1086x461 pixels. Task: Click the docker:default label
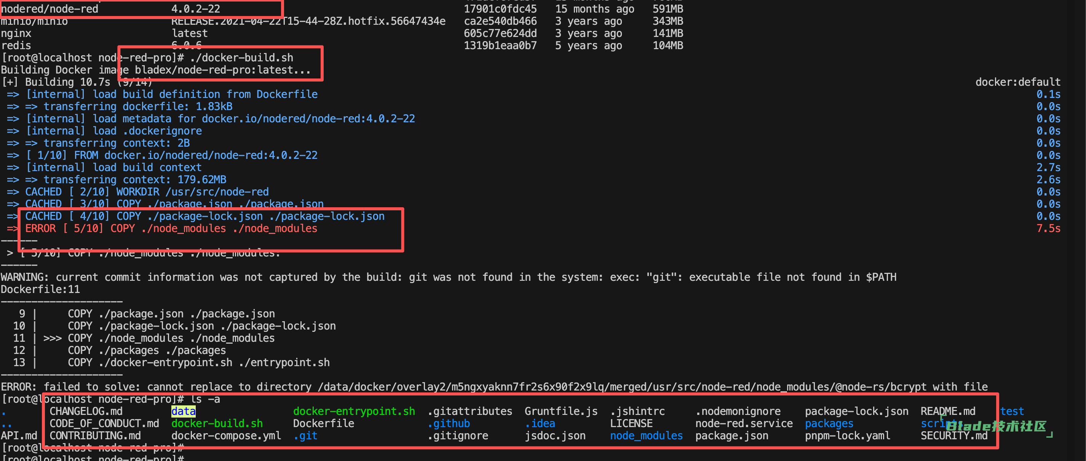(1017, 82)
